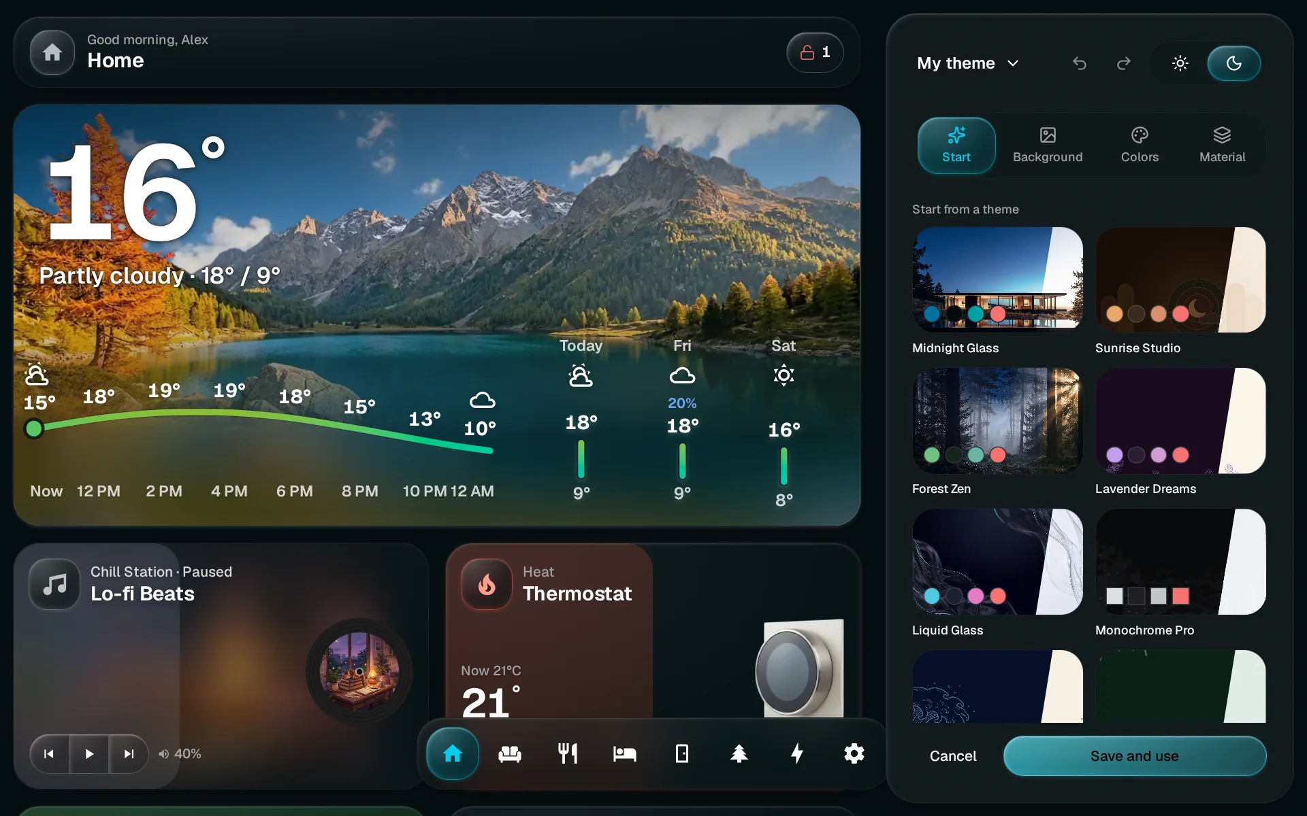Select the Sat forecast sunny icon
The width and height of the screenshot is (1307, 816).
pos(784,375)
